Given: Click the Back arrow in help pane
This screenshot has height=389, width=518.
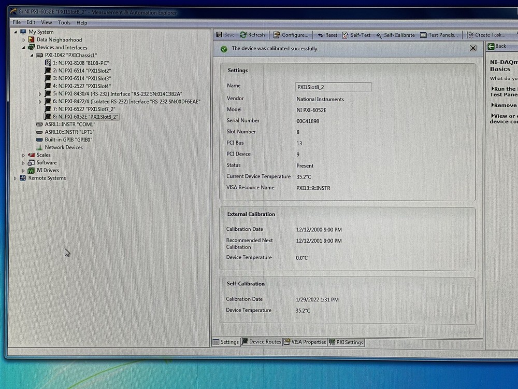Looking at the screenshot, I should (x=491, y=46).
